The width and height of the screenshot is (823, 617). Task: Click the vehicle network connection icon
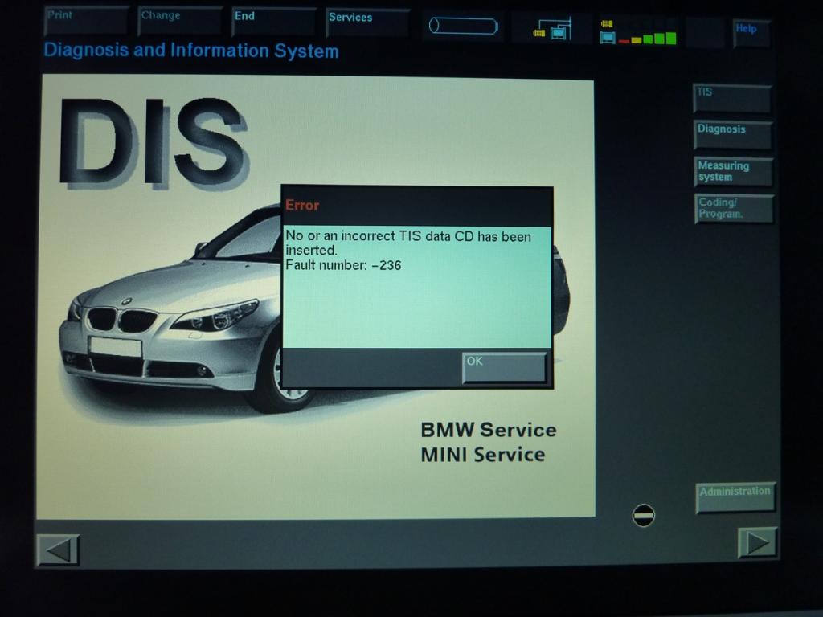(553, 30)
